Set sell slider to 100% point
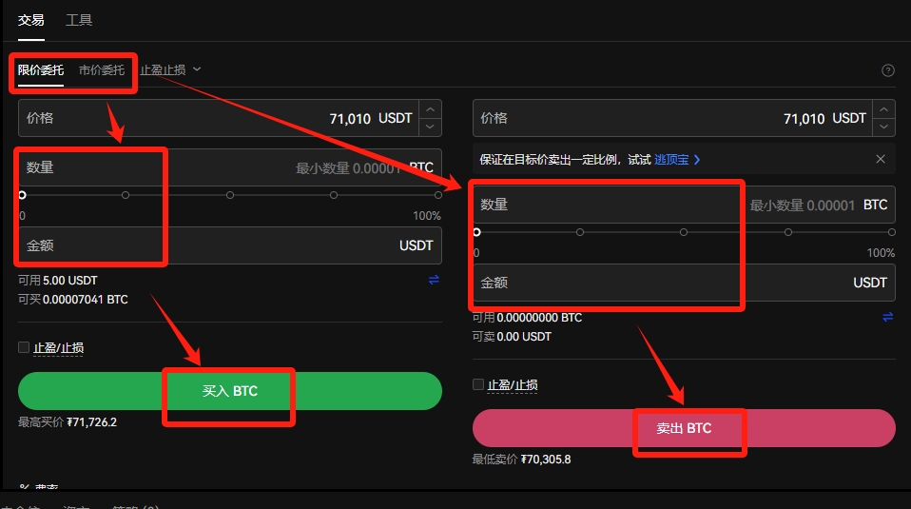911x509 pixels. point(892,232)
